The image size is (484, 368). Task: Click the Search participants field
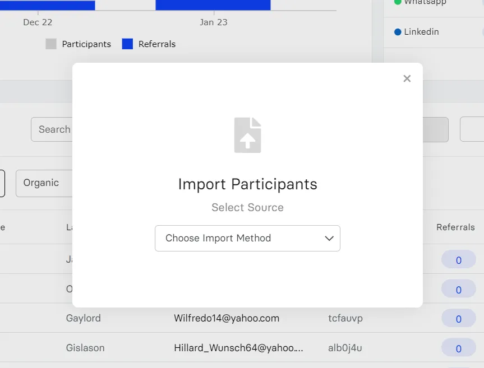point(52,129)
